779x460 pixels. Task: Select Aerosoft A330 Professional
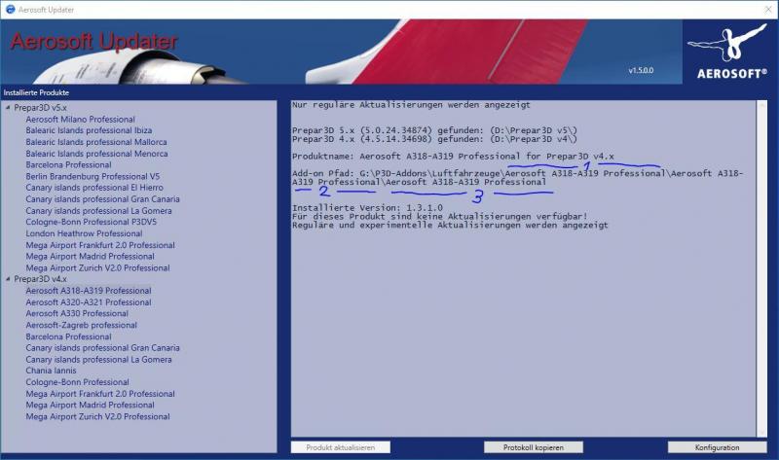click(x=77, y=313)
